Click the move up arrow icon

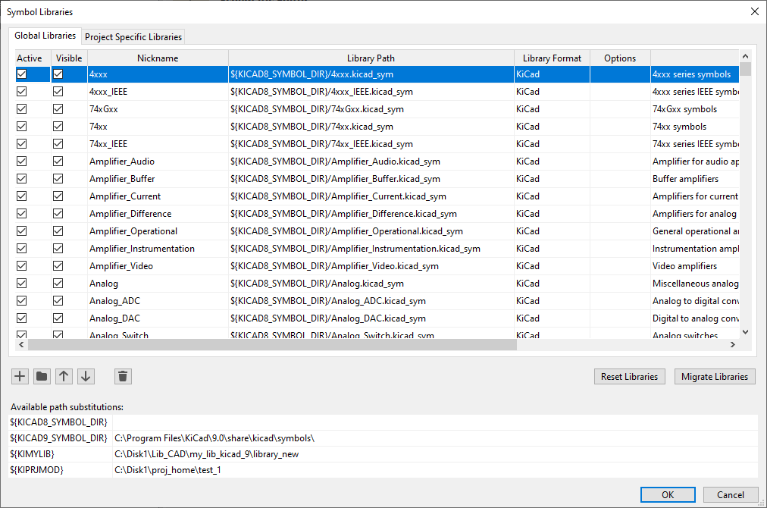(x=64, y=376)
